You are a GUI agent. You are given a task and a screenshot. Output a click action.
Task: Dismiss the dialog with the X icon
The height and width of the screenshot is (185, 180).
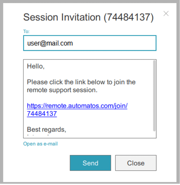[166, 14]
